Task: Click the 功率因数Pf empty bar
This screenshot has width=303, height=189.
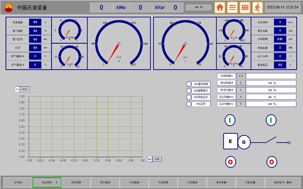Action: (x=271, y=76)
